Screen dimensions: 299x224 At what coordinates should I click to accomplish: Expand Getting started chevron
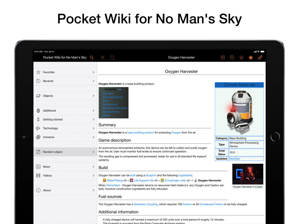[x=93, y=119]
